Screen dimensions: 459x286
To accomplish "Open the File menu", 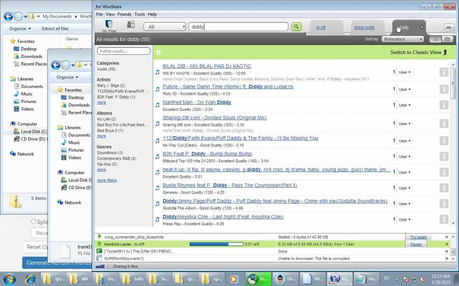I will coord(99,14).
